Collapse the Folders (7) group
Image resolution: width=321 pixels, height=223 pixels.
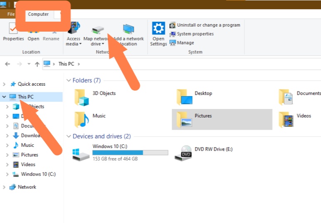[x=69, y=80]
